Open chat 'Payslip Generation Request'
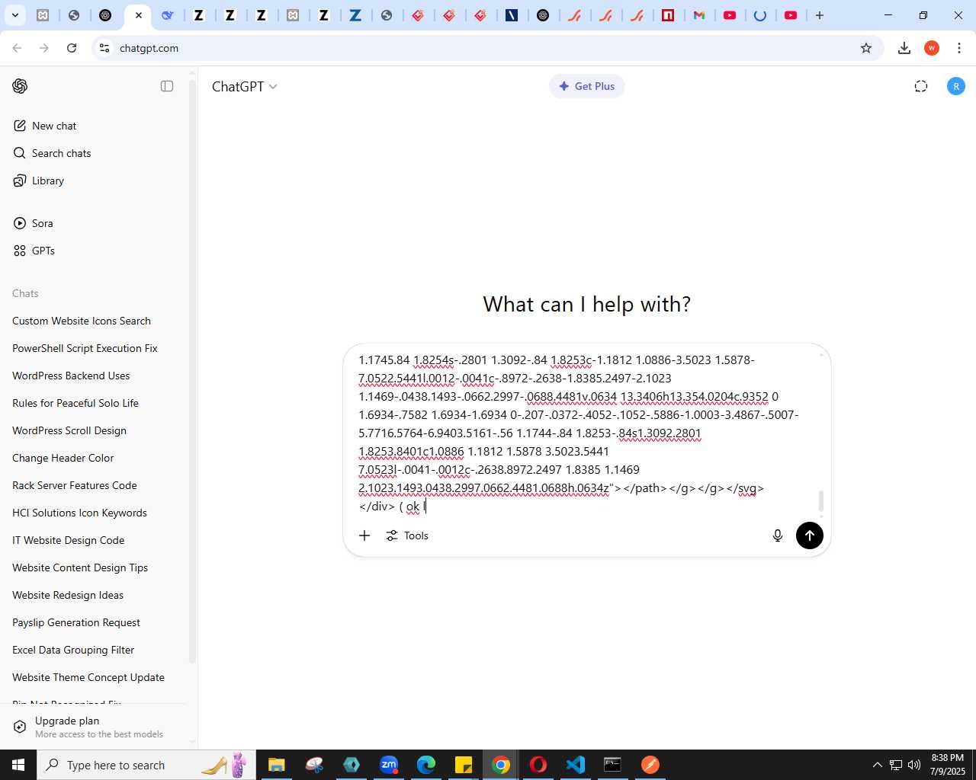976x780 pixels. click(x=76, y=622)
